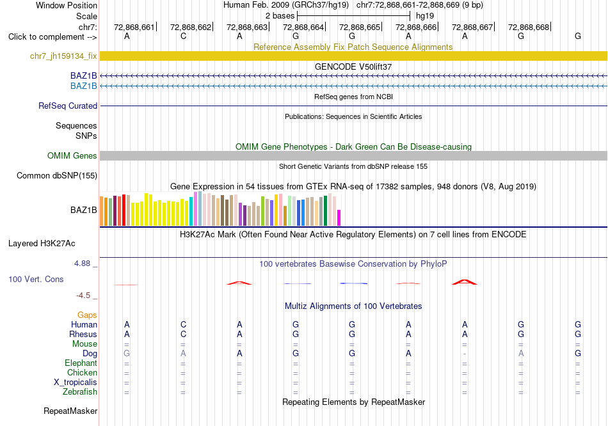This screenshot has width=608, height=426.
Task: Click the 'Click to complement -->' label
Action: point(52,37)
